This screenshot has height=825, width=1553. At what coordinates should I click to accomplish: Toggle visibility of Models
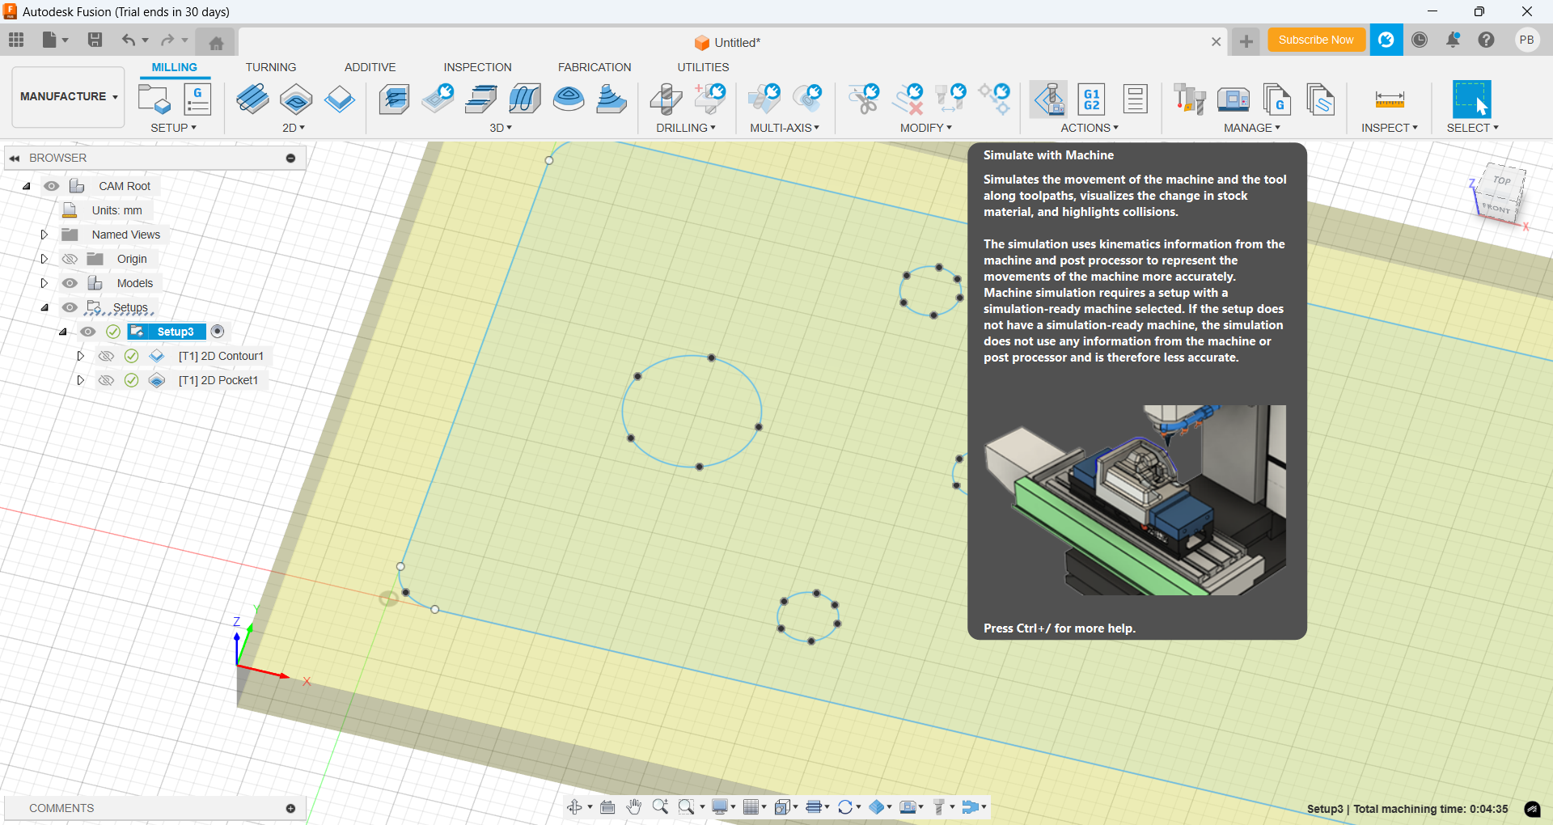point(70,283)
